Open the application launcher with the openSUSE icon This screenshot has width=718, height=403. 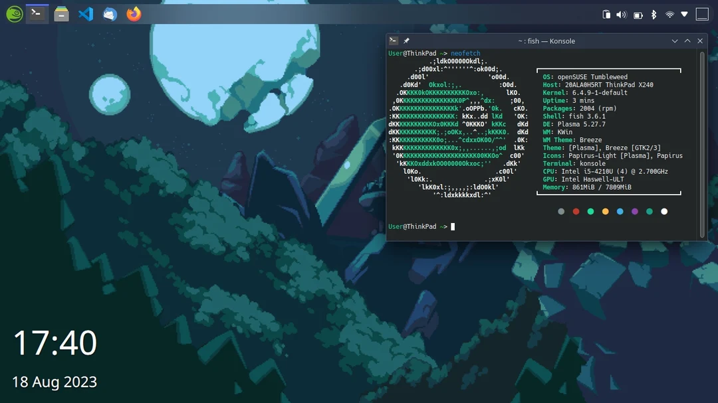coord(14,13)
